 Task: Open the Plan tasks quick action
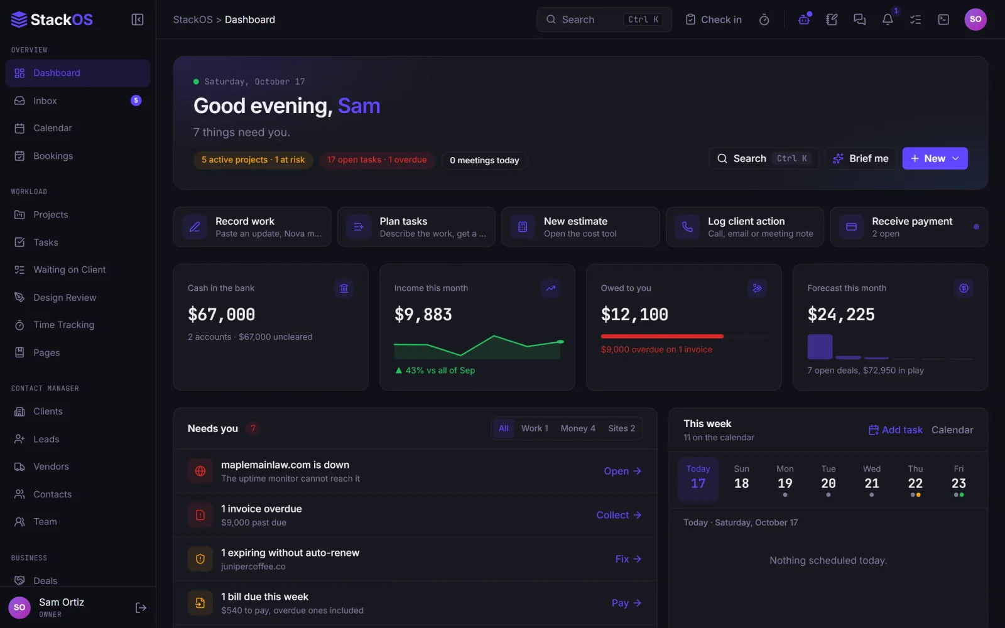click(416, 227)
